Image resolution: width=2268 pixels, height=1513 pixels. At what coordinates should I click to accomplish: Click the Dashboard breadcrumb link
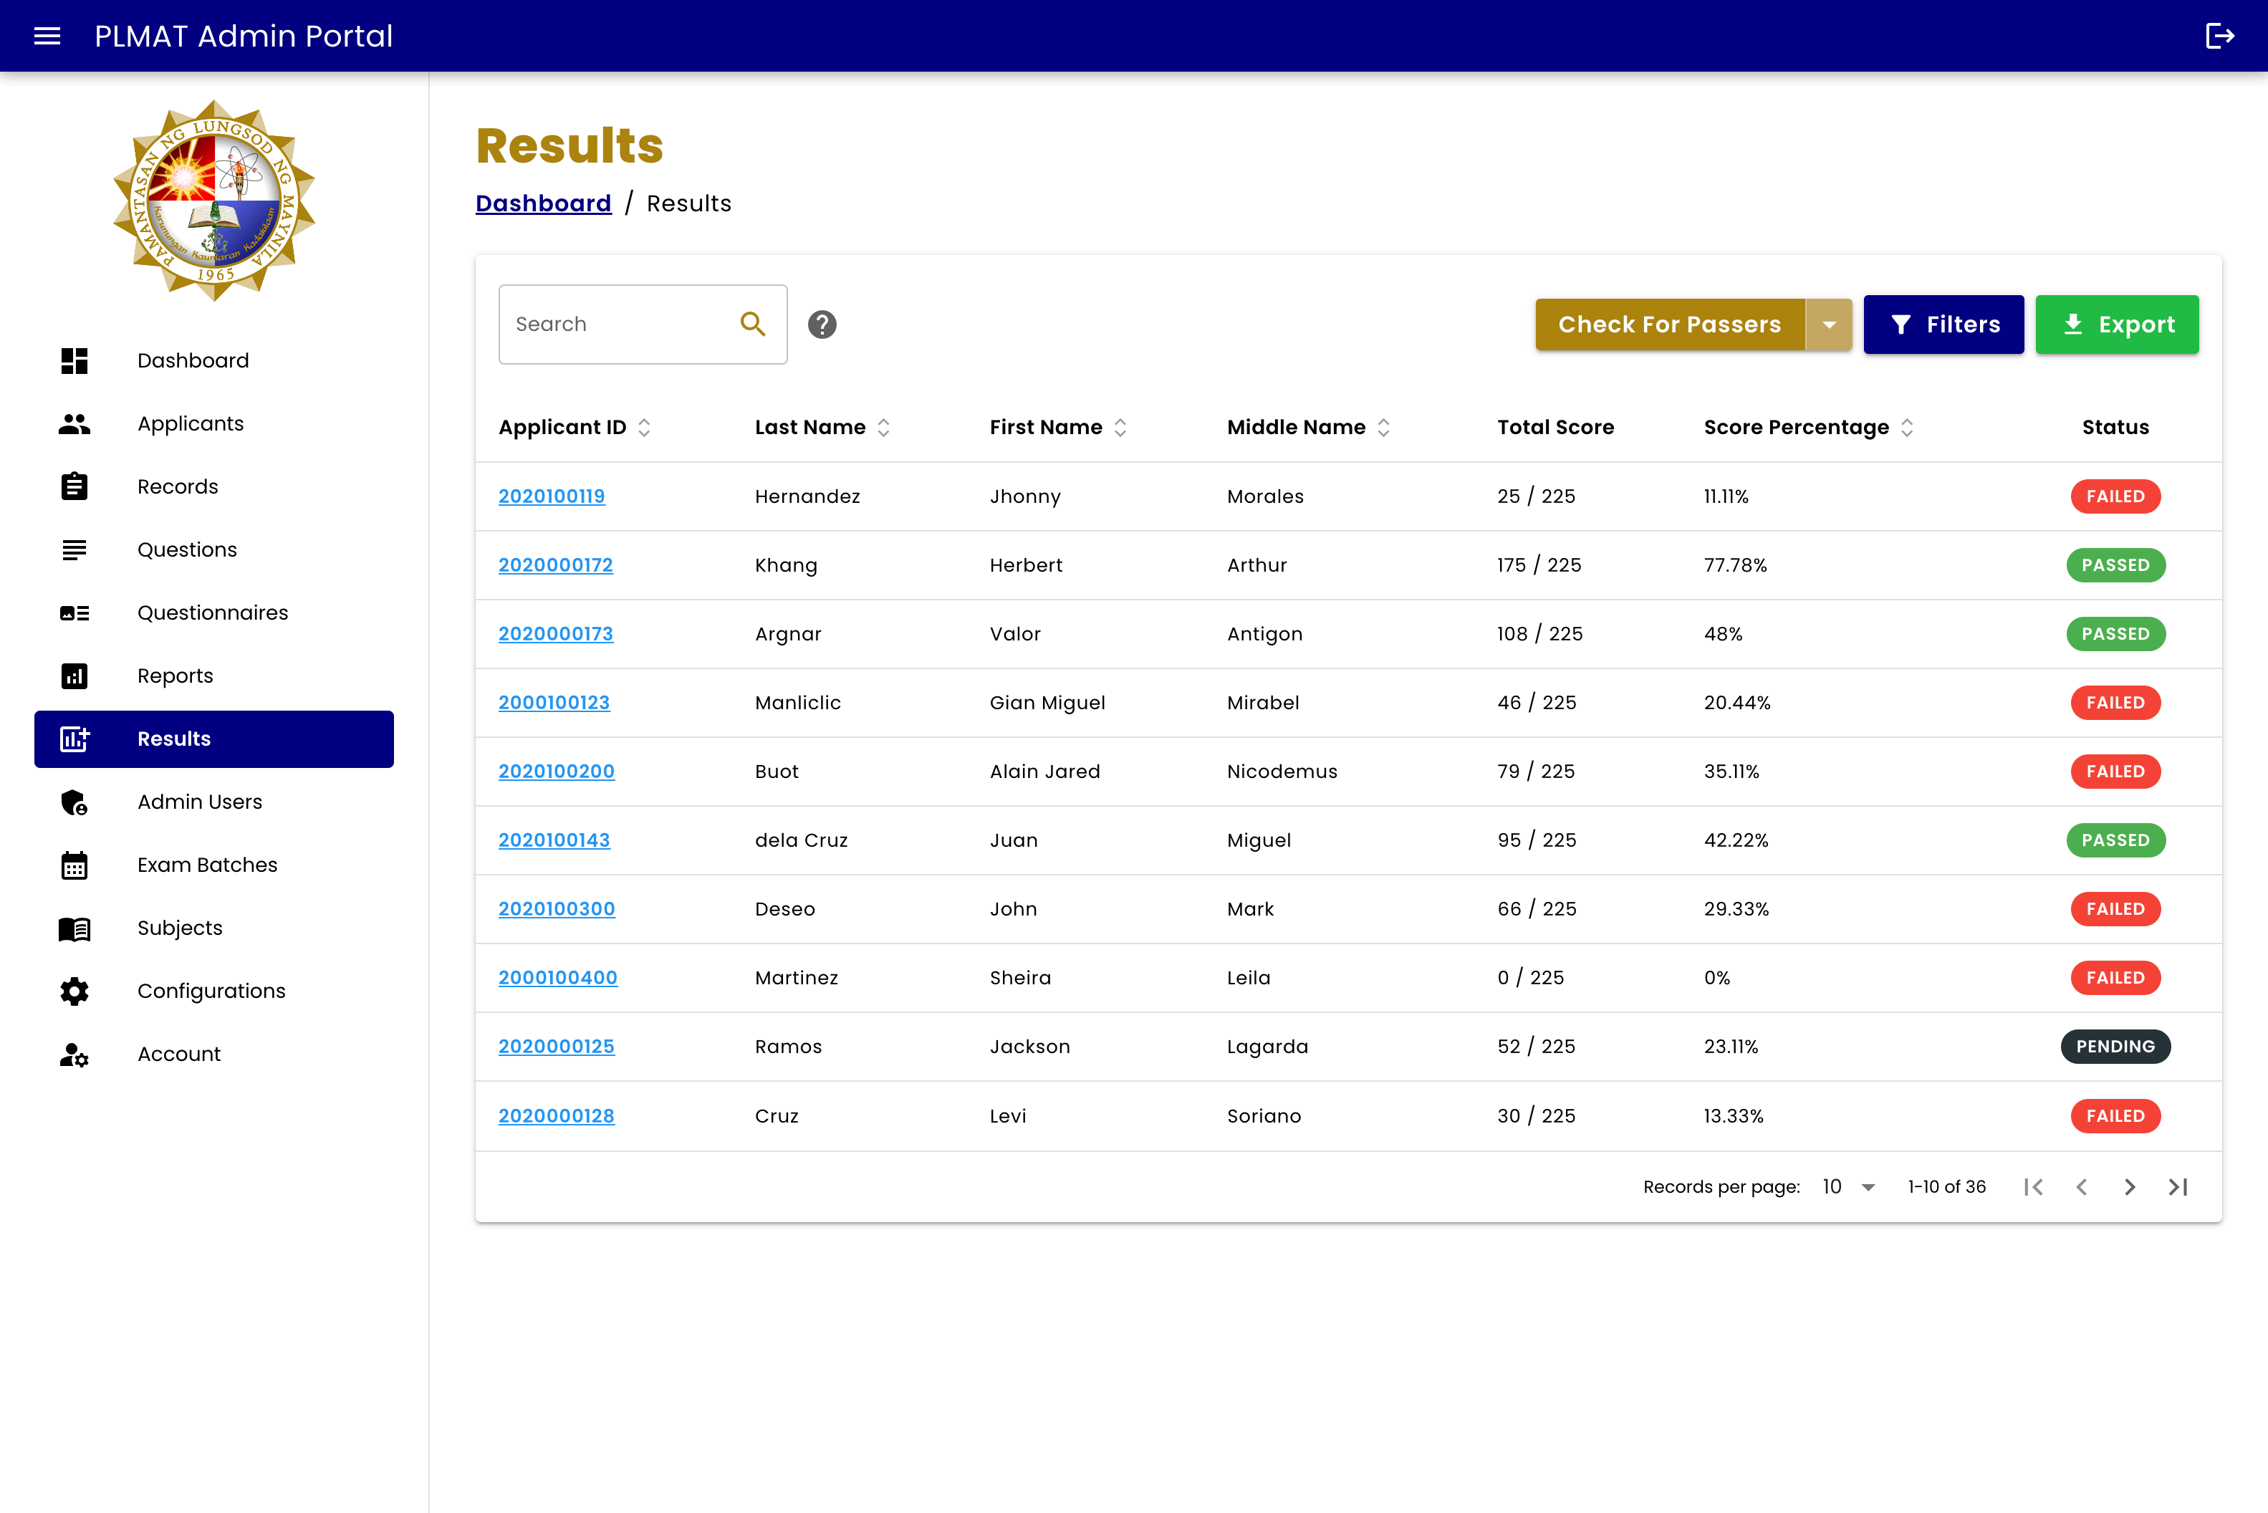coord(543,203)
